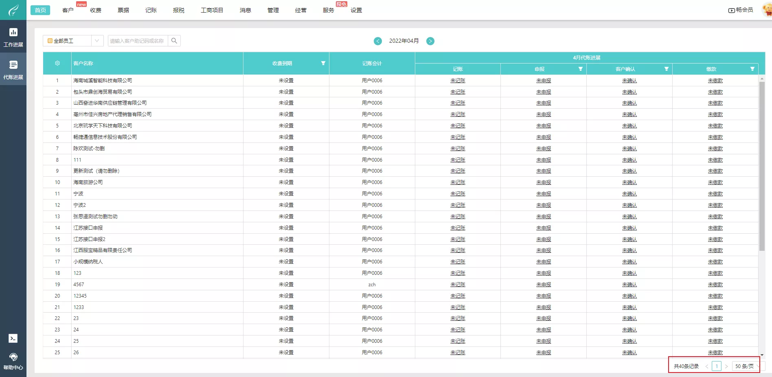Screen dimensions: 772x377
Task: Open the terminal console sidebar icon
Action: [x=13, y=338]
